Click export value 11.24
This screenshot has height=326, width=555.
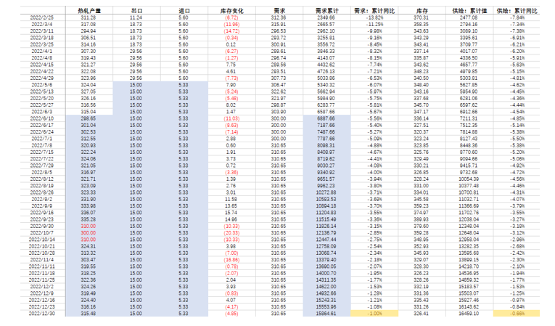pyautogui.click(x=136, y=17)
